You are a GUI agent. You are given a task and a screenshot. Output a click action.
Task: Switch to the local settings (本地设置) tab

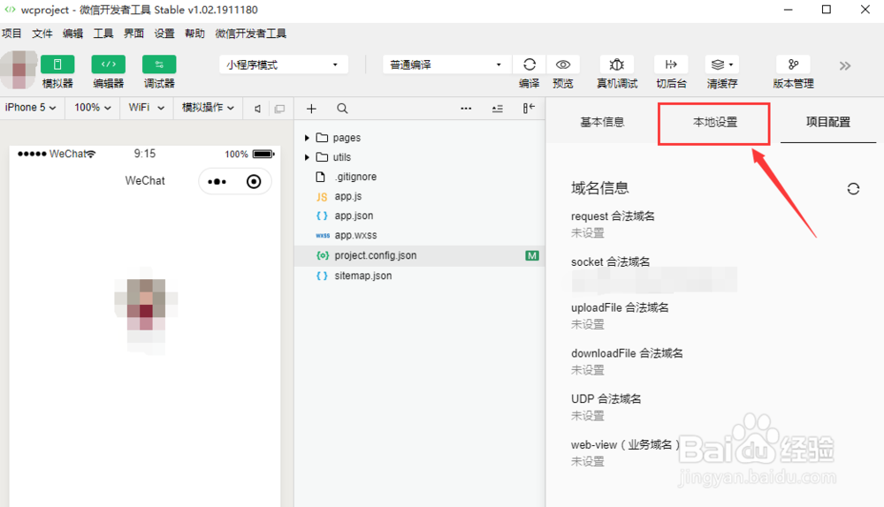715,122
